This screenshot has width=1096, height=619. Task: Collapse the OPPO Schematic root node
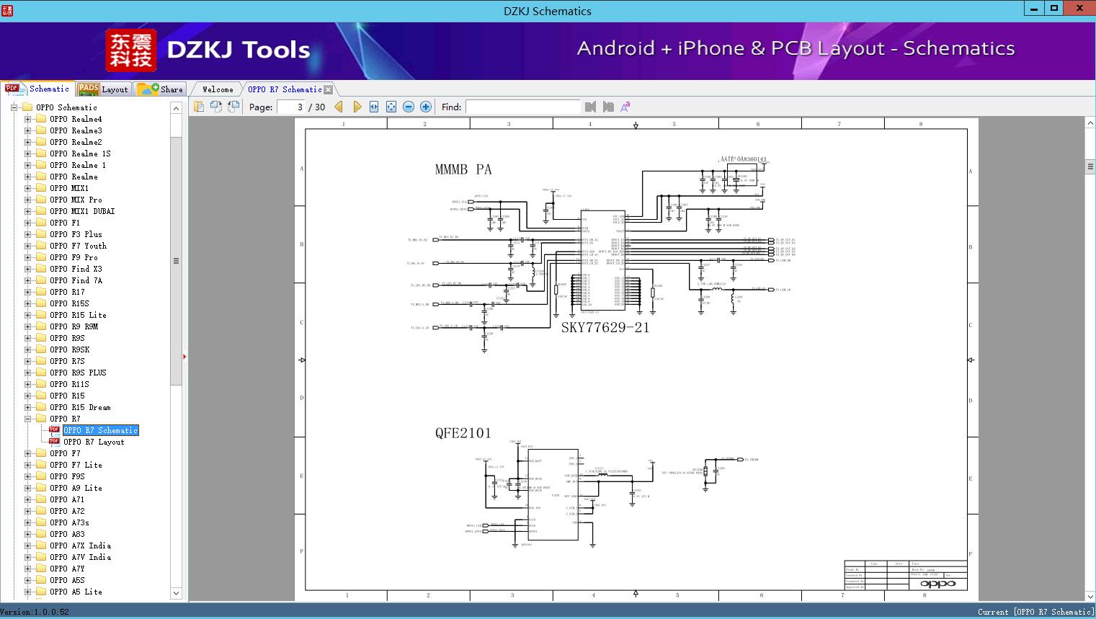pyautogui.click(x=14, y=107)
